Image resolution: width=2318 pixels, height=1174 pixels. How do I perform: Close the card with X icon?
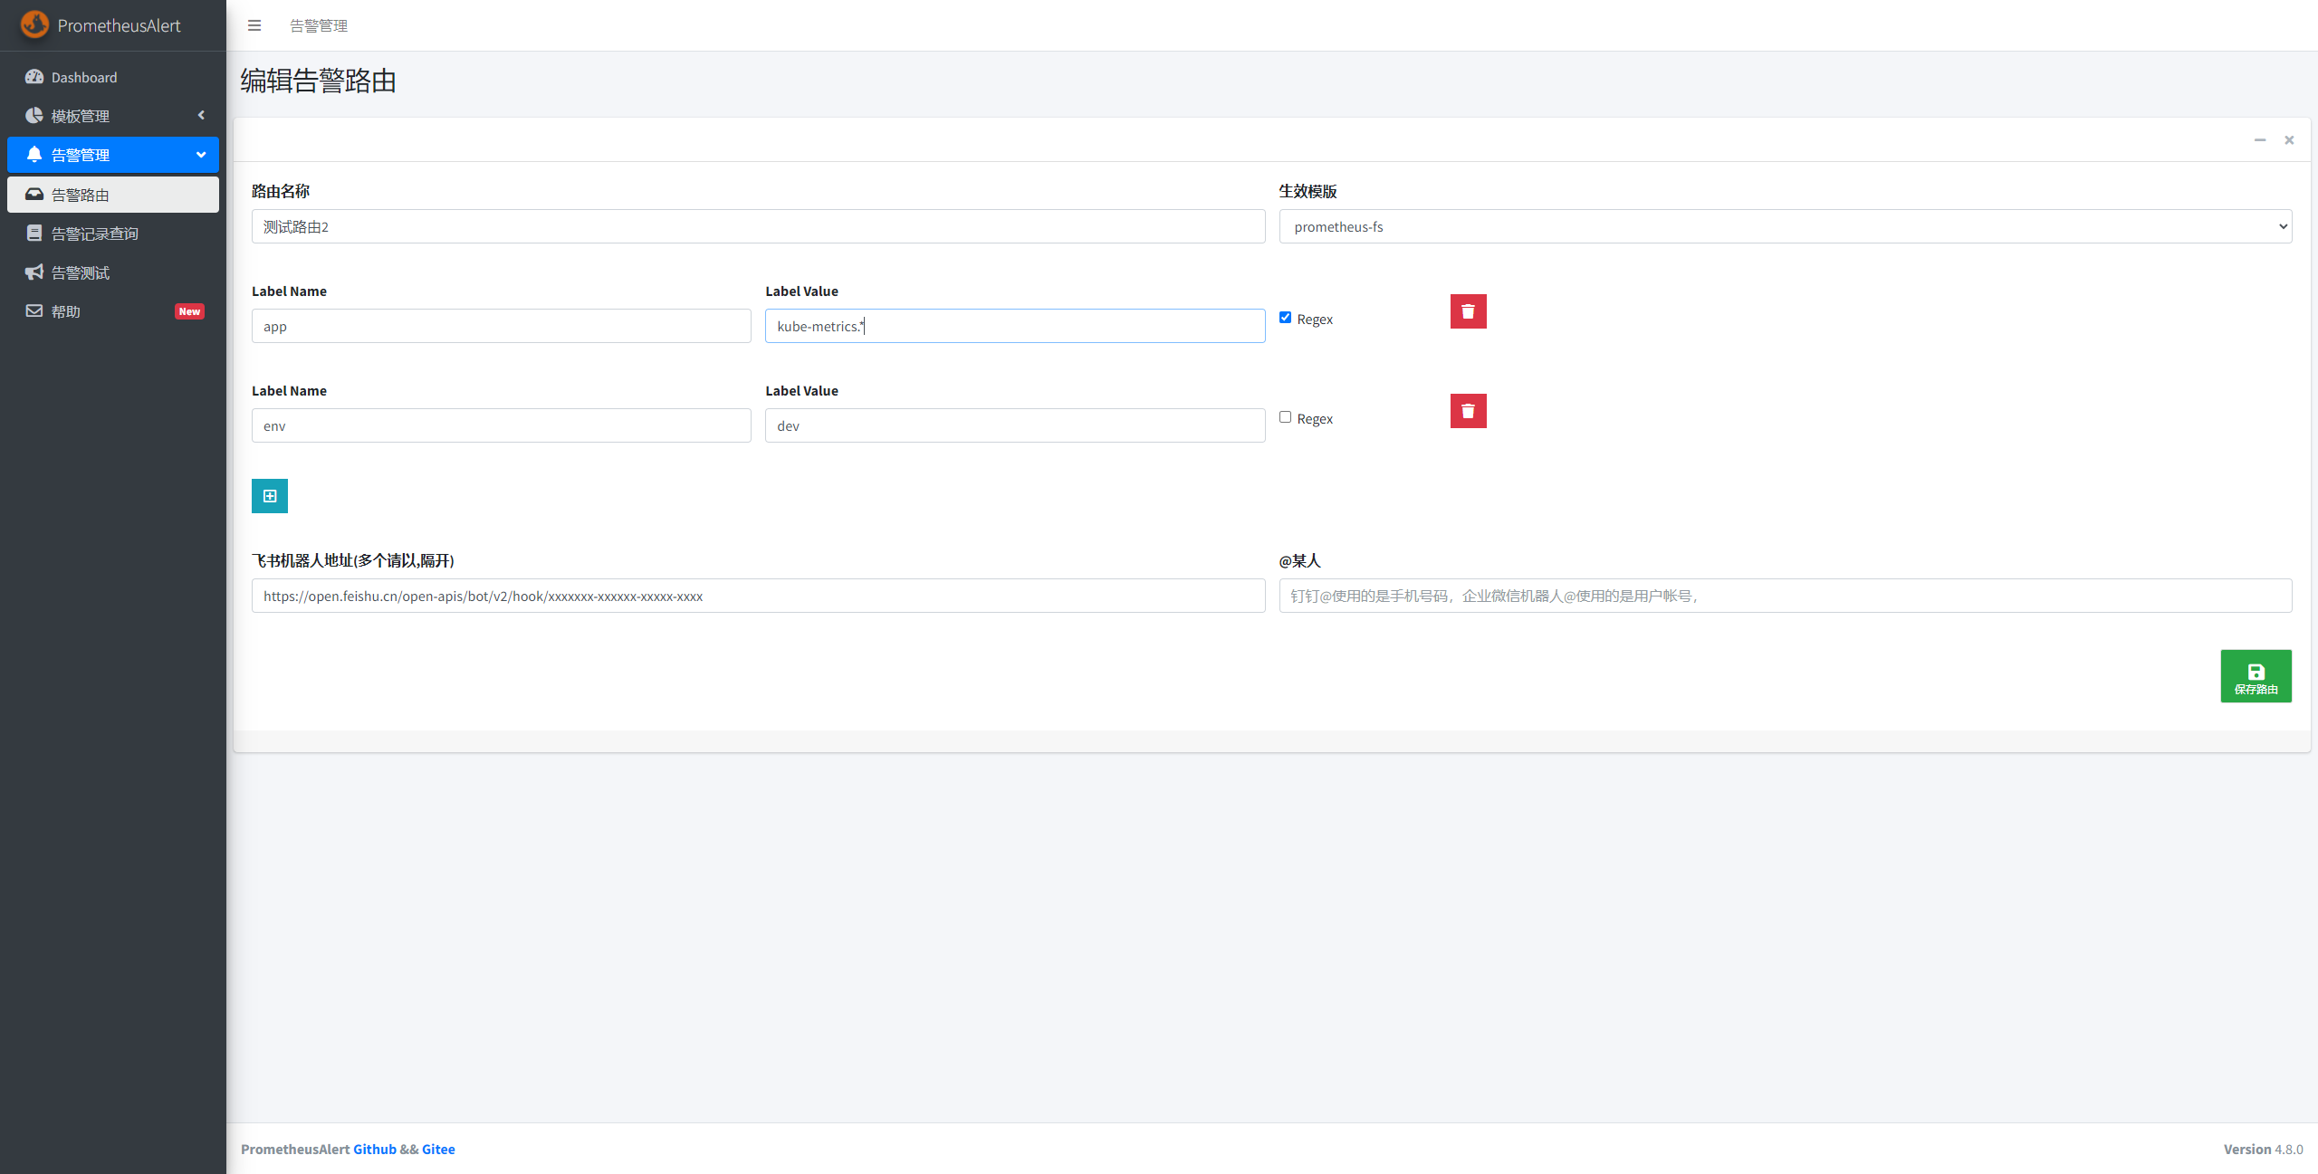(2289, 139)
